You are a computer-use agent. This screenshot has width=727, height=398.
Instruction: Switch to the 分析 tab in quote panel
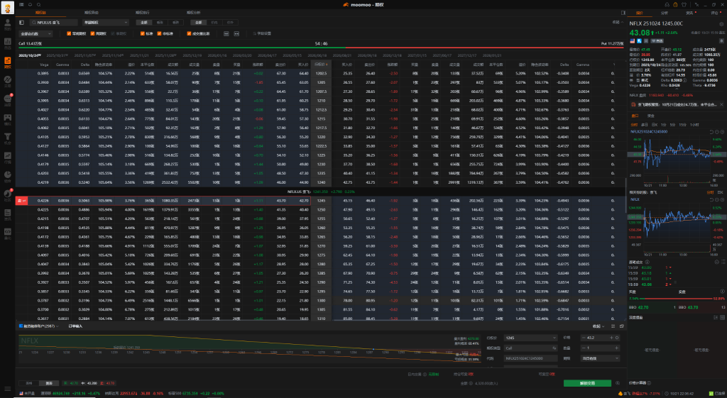click(x=664, y=13)
